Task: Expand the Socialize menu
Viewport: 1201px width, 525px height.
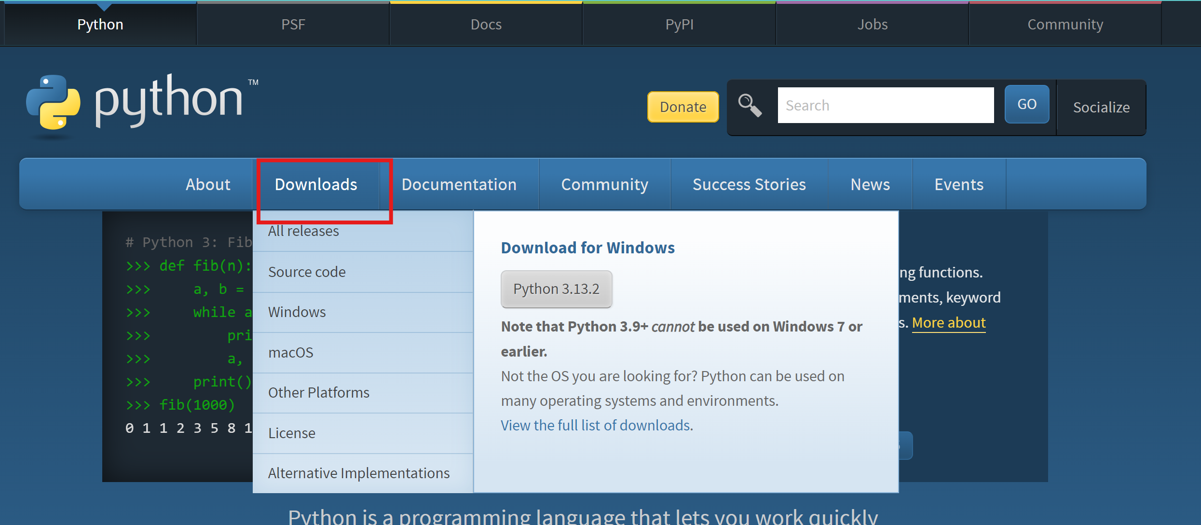Action: (1101, 107)
